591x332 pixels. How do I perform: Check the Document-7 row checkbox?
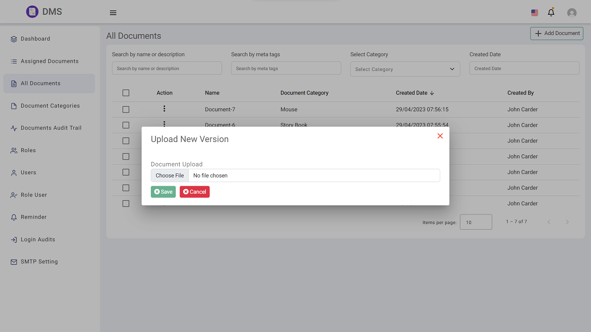pos(126,110)
